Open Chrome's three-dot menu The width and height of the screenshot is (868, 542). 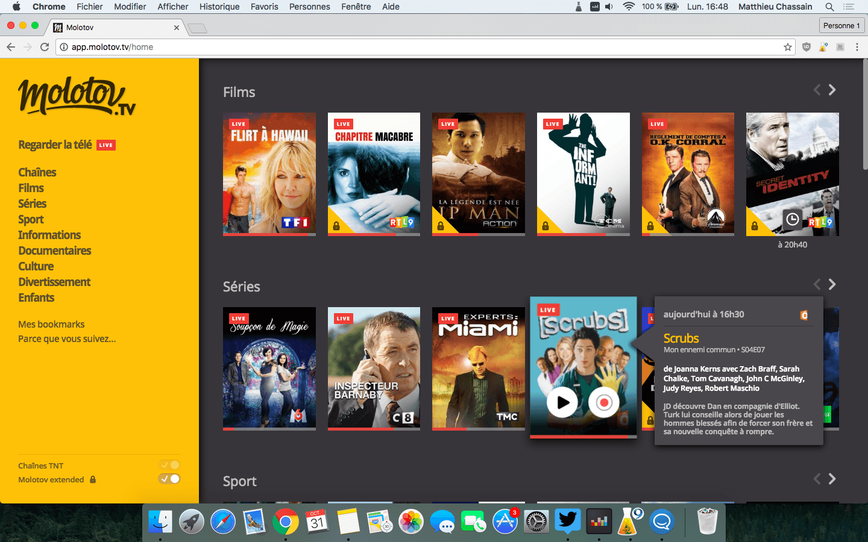pos(857,47)
